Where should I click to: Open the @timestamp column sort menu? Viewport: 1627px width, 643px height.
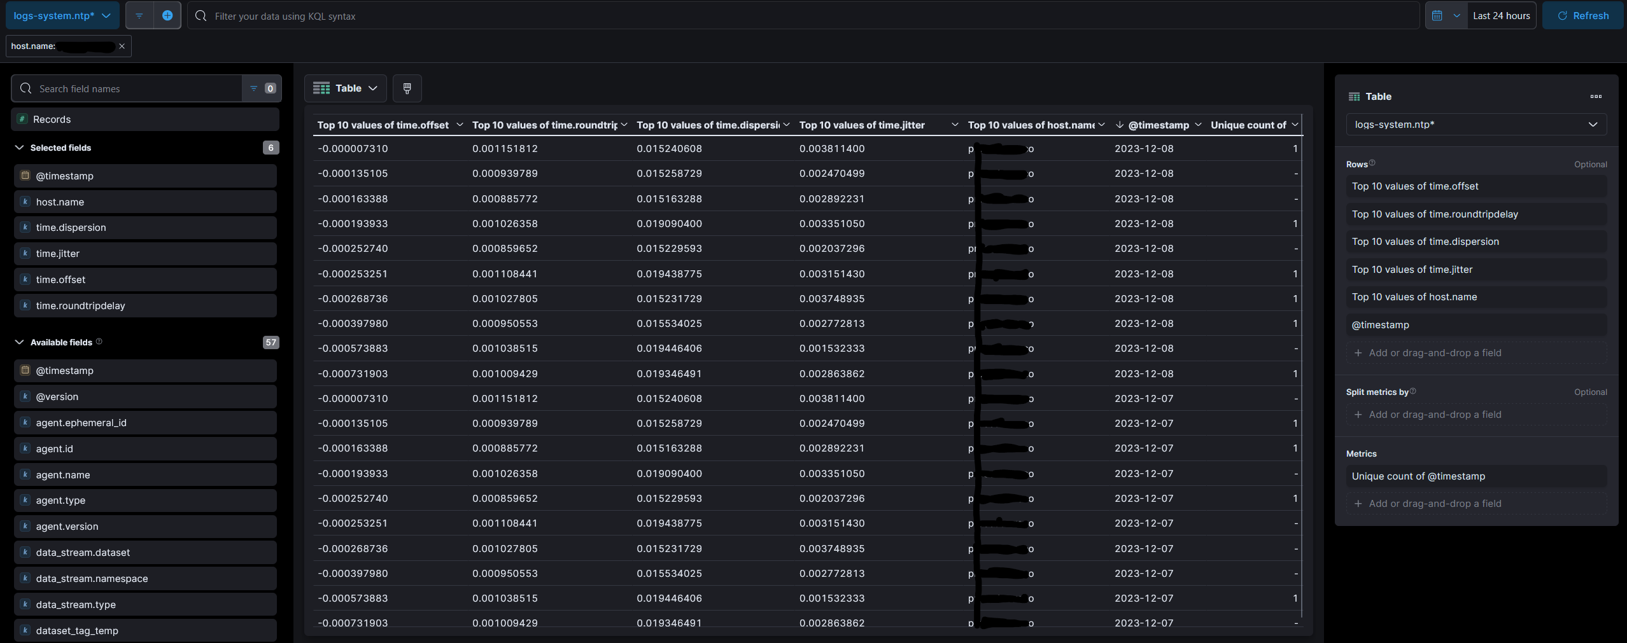click(1198, 125)
